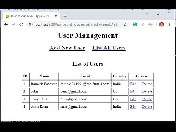176x132 pixels.
Task: Click the User Management page heading
Action: pos(88,36)
